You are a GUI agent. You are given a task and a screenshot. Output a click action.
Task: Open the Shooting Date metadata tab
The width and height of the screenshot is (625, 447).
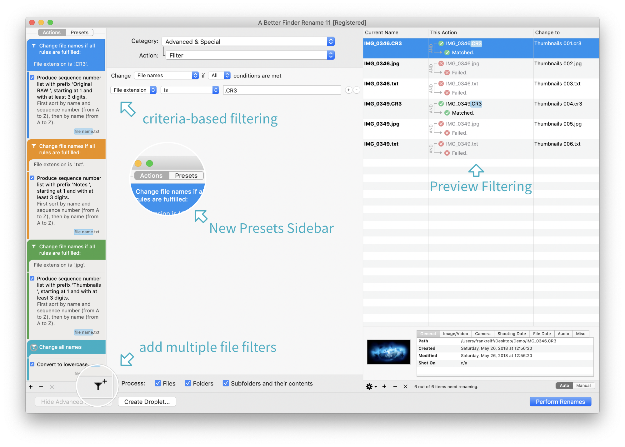[x=511, y=334]
